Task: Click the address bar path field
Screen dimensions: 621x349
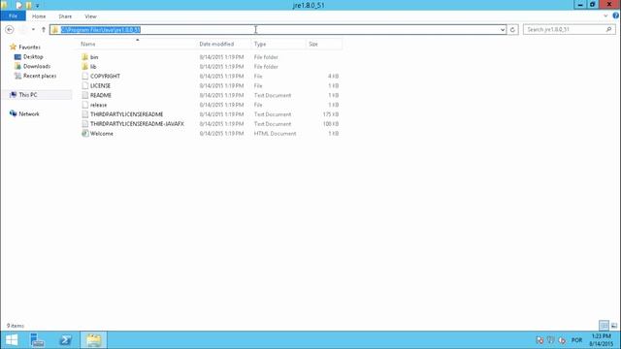Action: point(278,30)
